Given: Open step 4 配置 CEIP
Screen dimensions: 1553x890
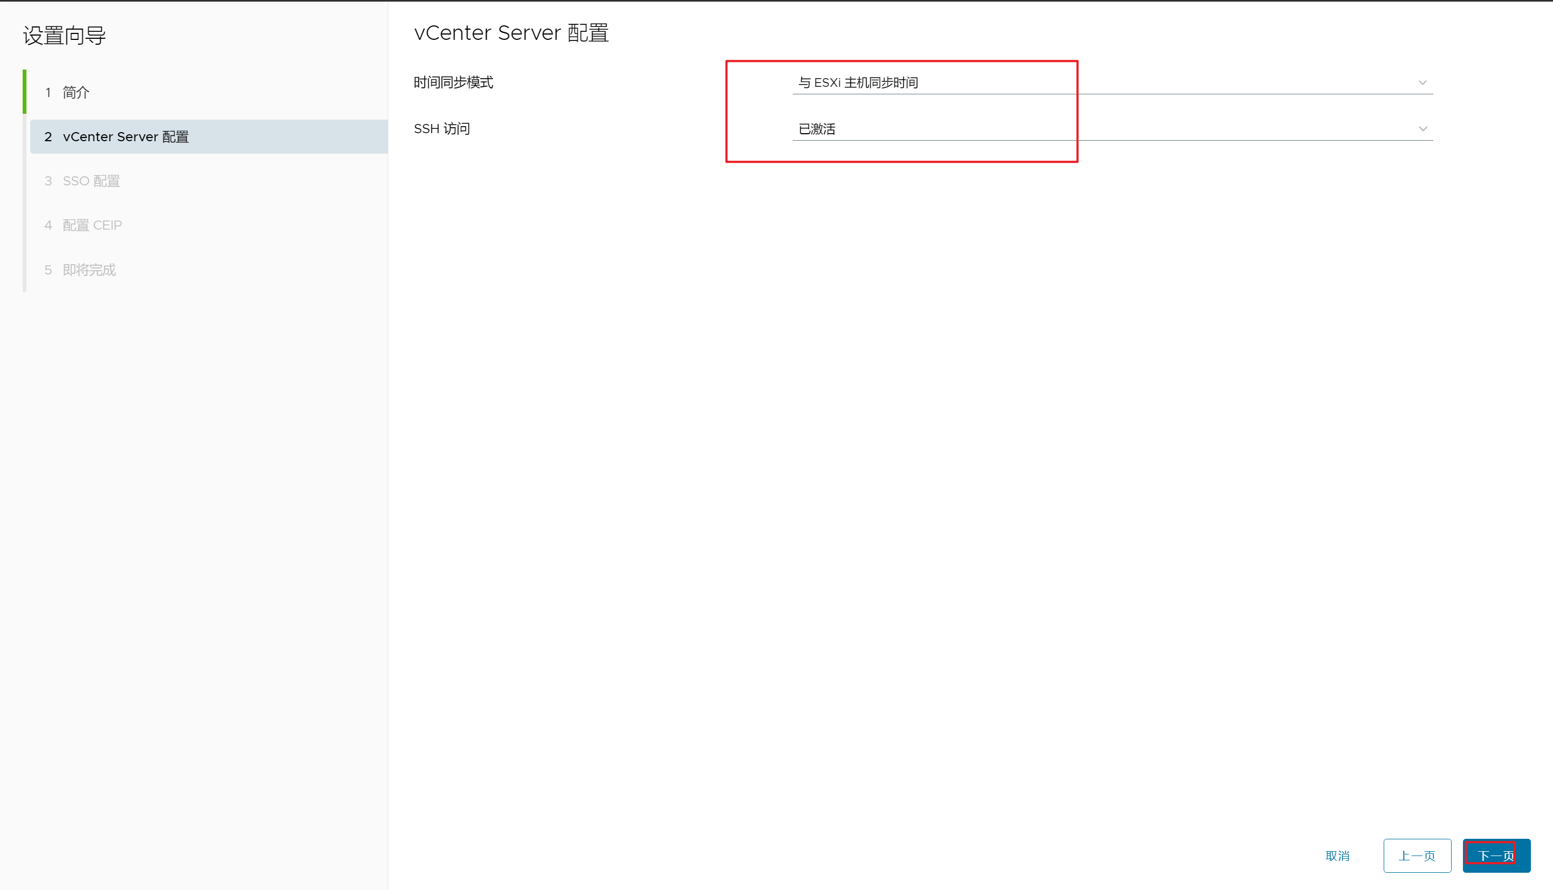Looking at the screenshot, I should point(92,225).
